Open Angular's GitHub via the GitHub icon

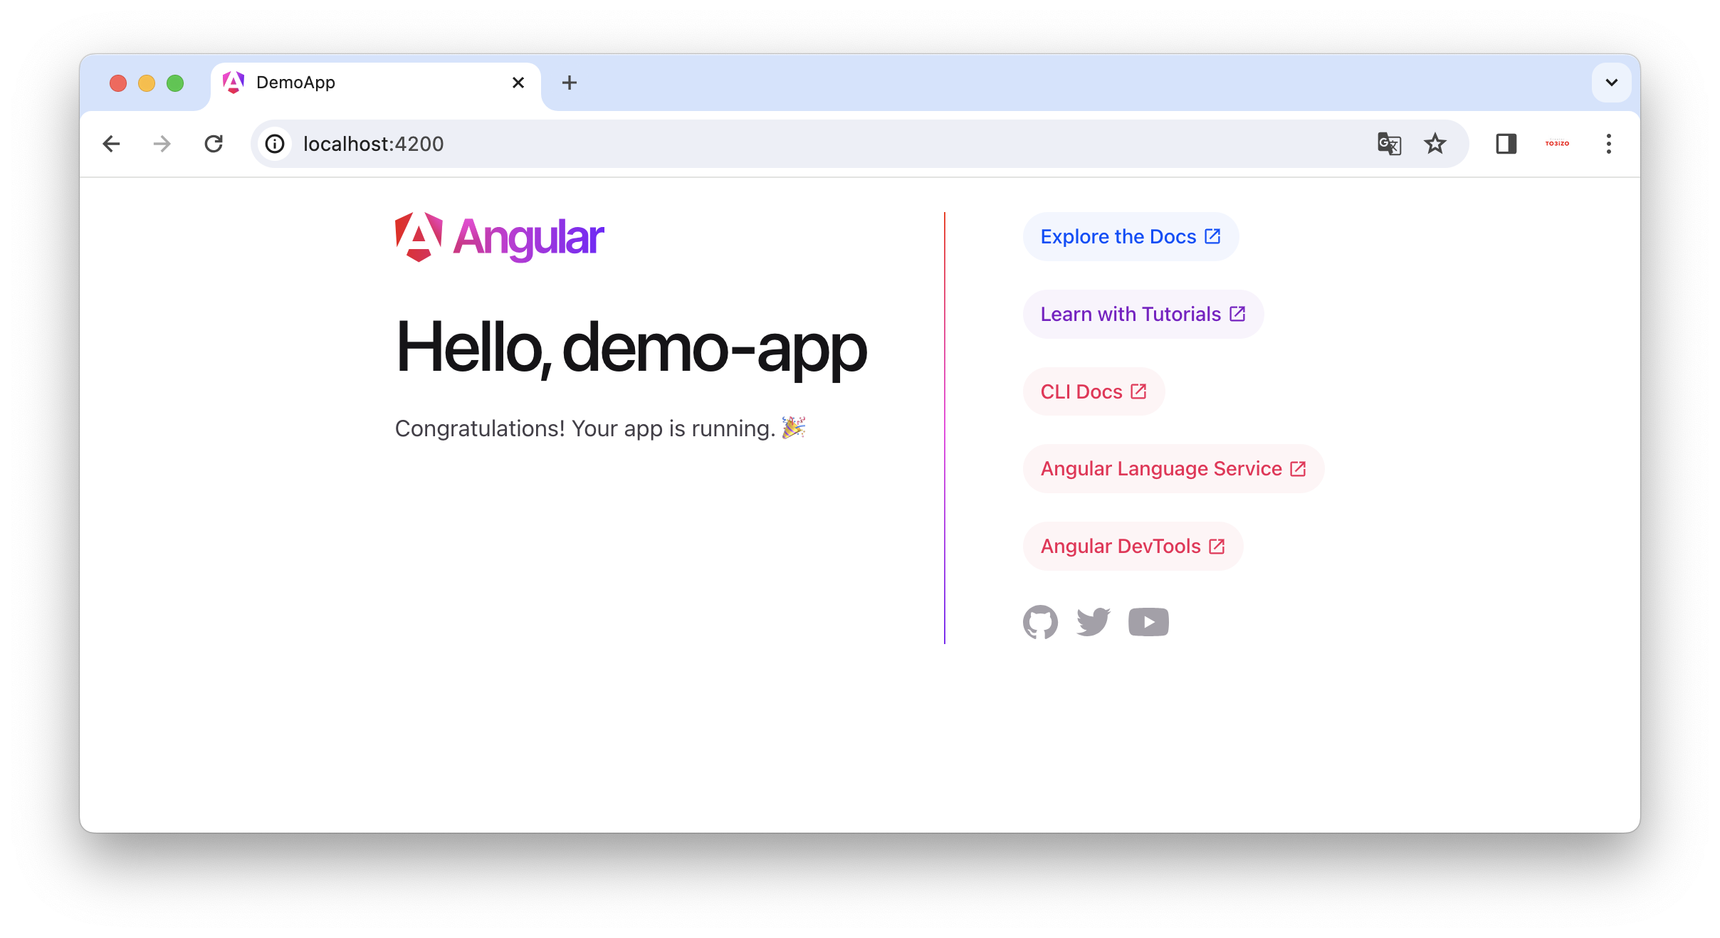pyautogui.click(x=1041, y=621)
